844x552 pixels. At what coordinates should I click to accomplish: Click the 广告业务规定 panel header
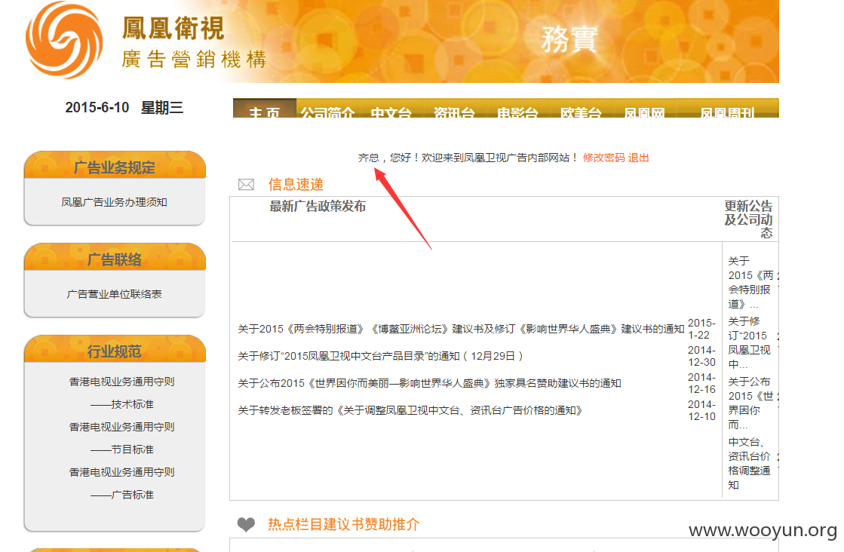(115, 166)
